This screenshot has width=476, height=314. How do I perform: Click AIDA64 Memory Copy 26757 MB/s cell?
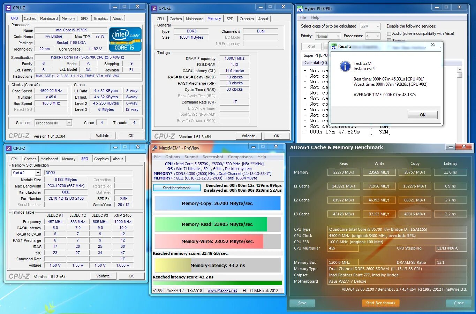[415, 172]
